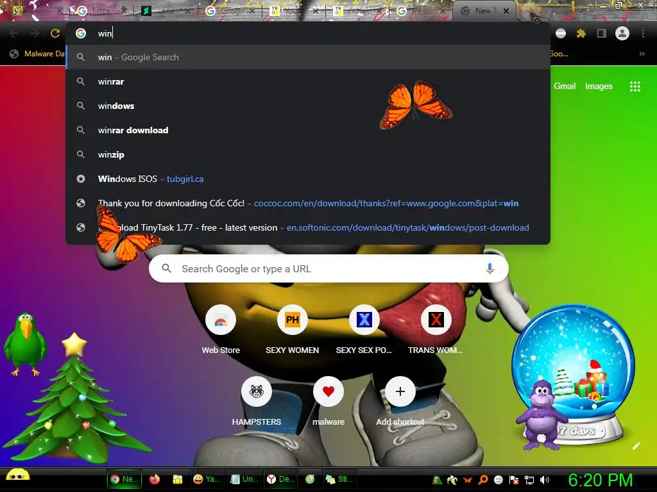Viewport: 657px width, 492px height.
Task: Click the browser reload button
Action: tap(55, 33)
